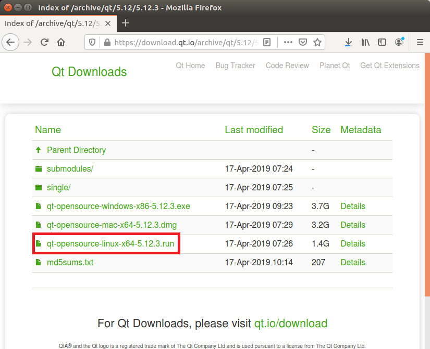
Task: Select the 1.4G size value
Action: pos(321,243)
